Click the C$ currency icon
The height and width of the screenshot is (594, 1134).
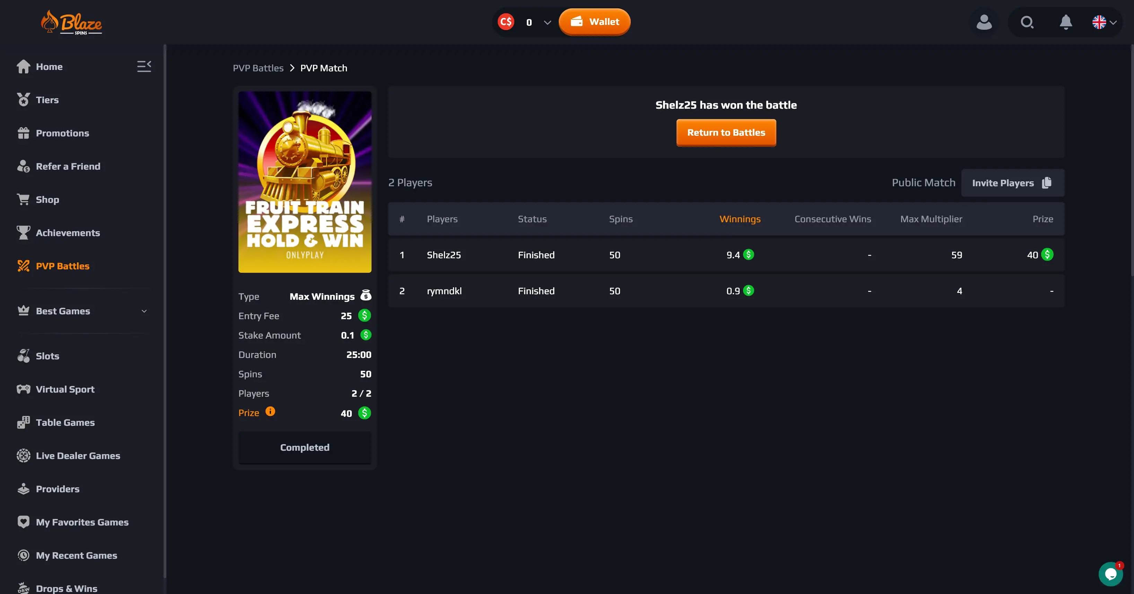tap(506, 22)
